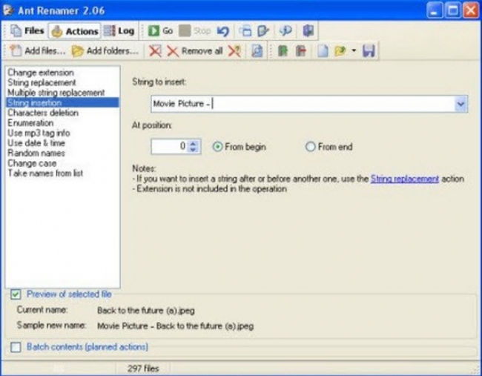Click Add folders toolbar button
This screenshot has width=482, height=376.
(x=105, y=51)
